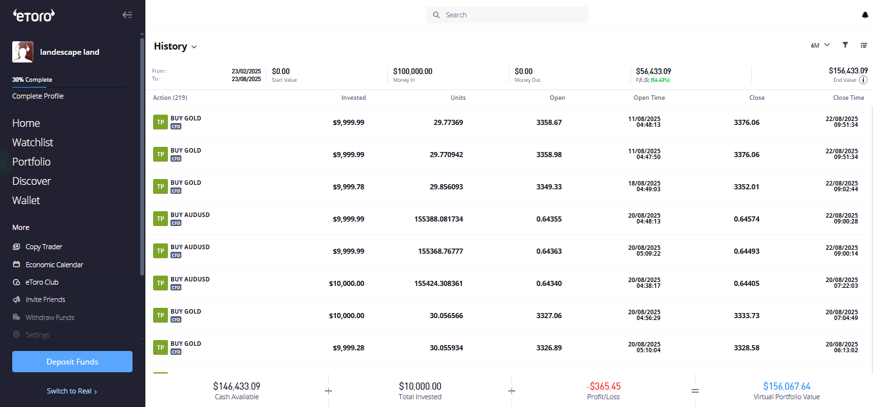Navigate to Discover section
The height and width of the screenshot is (407, 873).
(32, 181)
